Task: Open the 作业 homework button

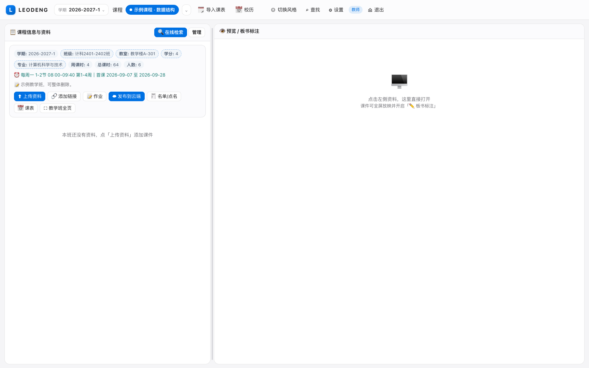Action: click(x=95, y=96)
